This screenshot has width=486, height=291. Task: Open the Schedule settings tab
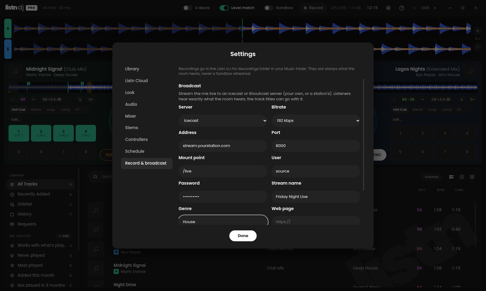(147, 151)
